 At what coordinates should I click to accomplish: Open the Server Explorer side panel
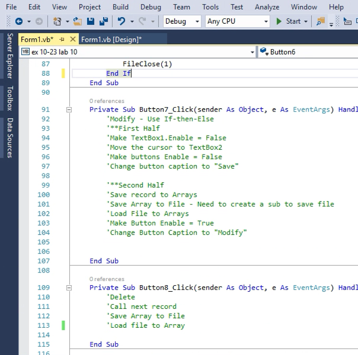pyautogui.click(x=10, y=56)
